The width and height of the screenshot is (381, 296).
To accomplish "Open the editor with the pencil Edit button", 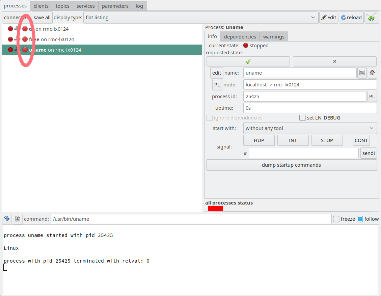I will pos(329,18).
